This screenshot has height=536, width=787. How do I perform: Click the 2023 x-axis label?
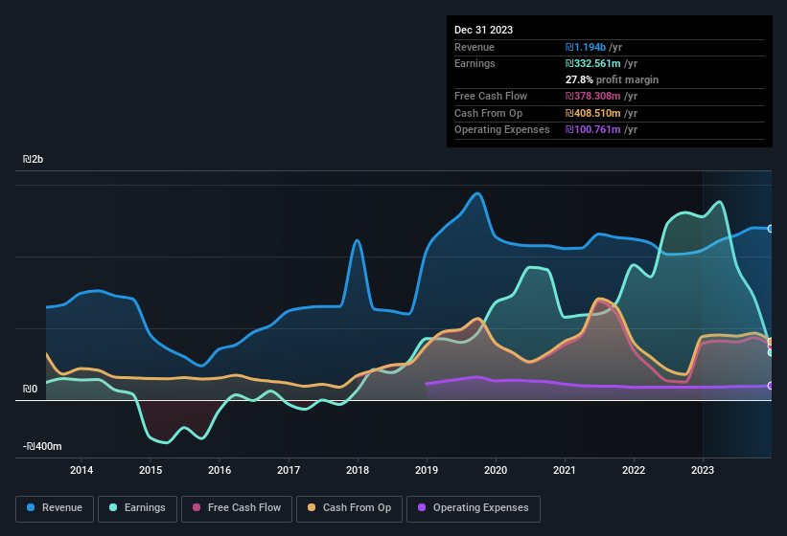point(703,470)
